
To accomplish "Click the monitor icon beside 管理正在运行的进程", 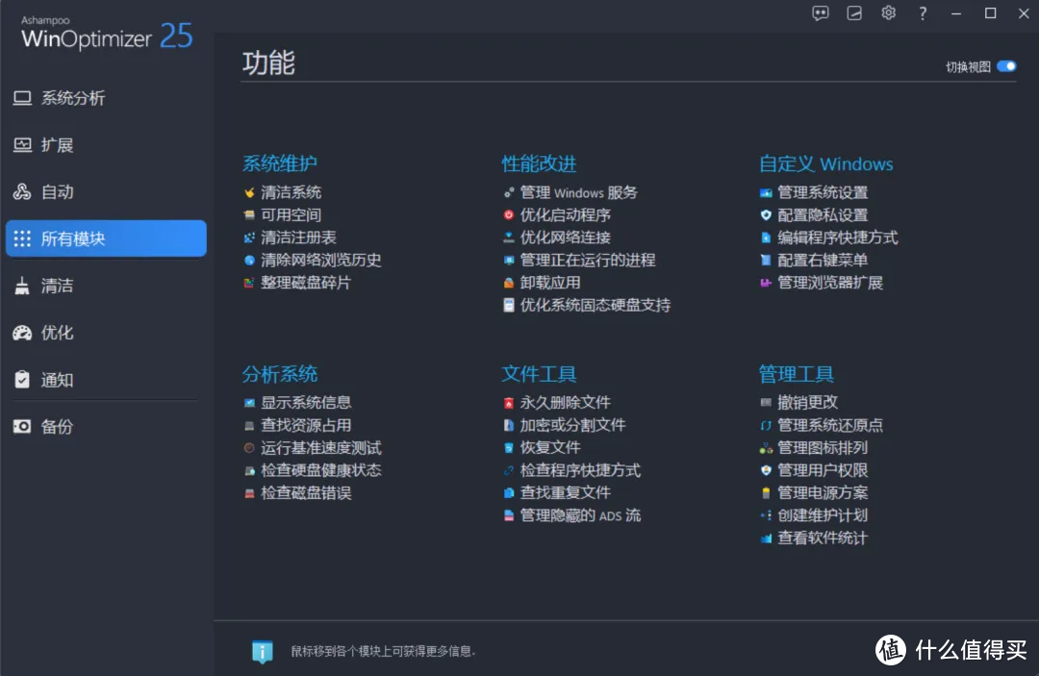I will [x=508, y=261].
